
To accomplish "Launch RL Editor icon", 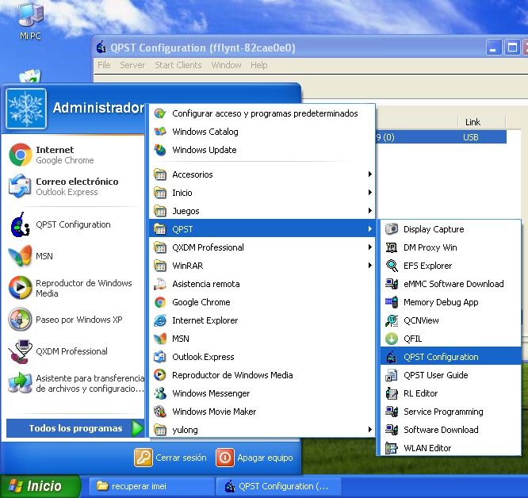I will coord(392,393).
